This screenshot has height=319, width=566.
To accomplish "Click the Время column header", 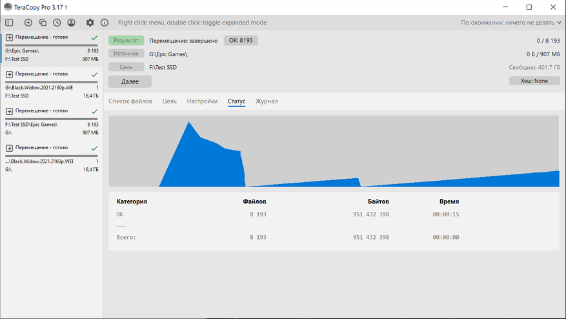I will point(449,201).
